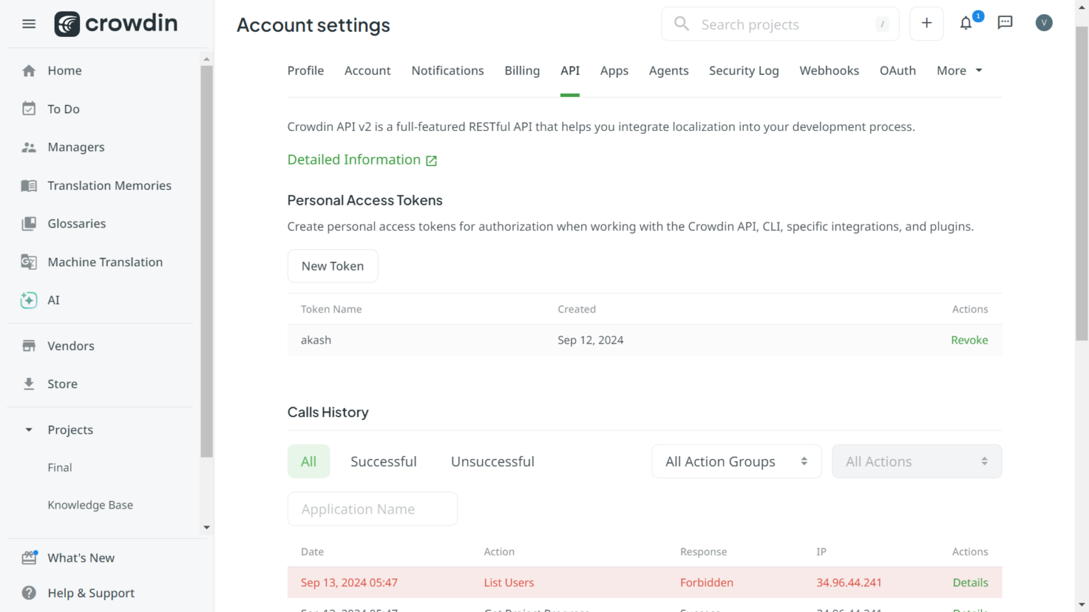Viewport: 1089px width, 612px height.
Task: Open the messages chat icon
Action: coord(1005,23)
